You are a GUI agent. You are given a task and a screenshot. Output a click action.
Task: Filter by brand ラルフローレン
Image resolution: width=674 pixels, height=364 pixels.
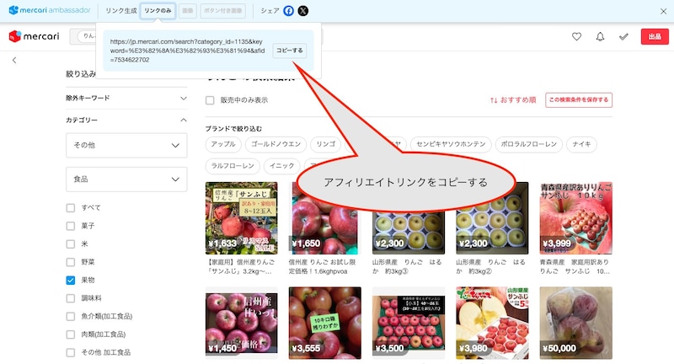click(x=233, y=166)
